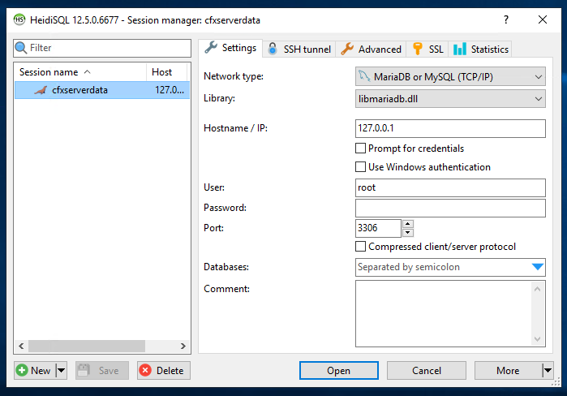Screen dimensions: 567x396
Task: Switch to the Advanced tab
Action: (371, 49)
